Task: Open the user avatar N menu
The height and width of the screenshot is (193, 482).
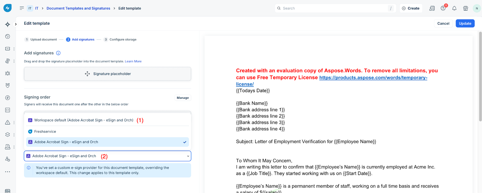Action: (477, 8)
